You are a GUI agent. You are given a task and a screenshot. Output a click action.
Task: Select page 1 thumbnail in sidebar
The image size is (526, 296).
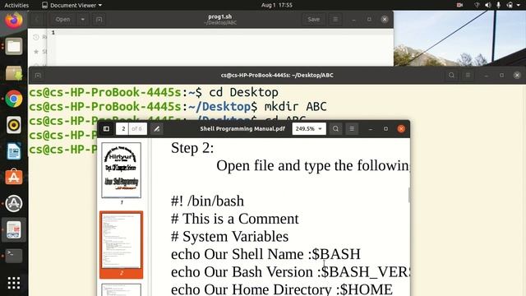122,170
